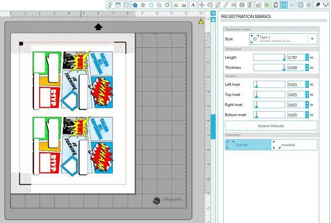Open the Line Style icon

[x=184, y=5]
